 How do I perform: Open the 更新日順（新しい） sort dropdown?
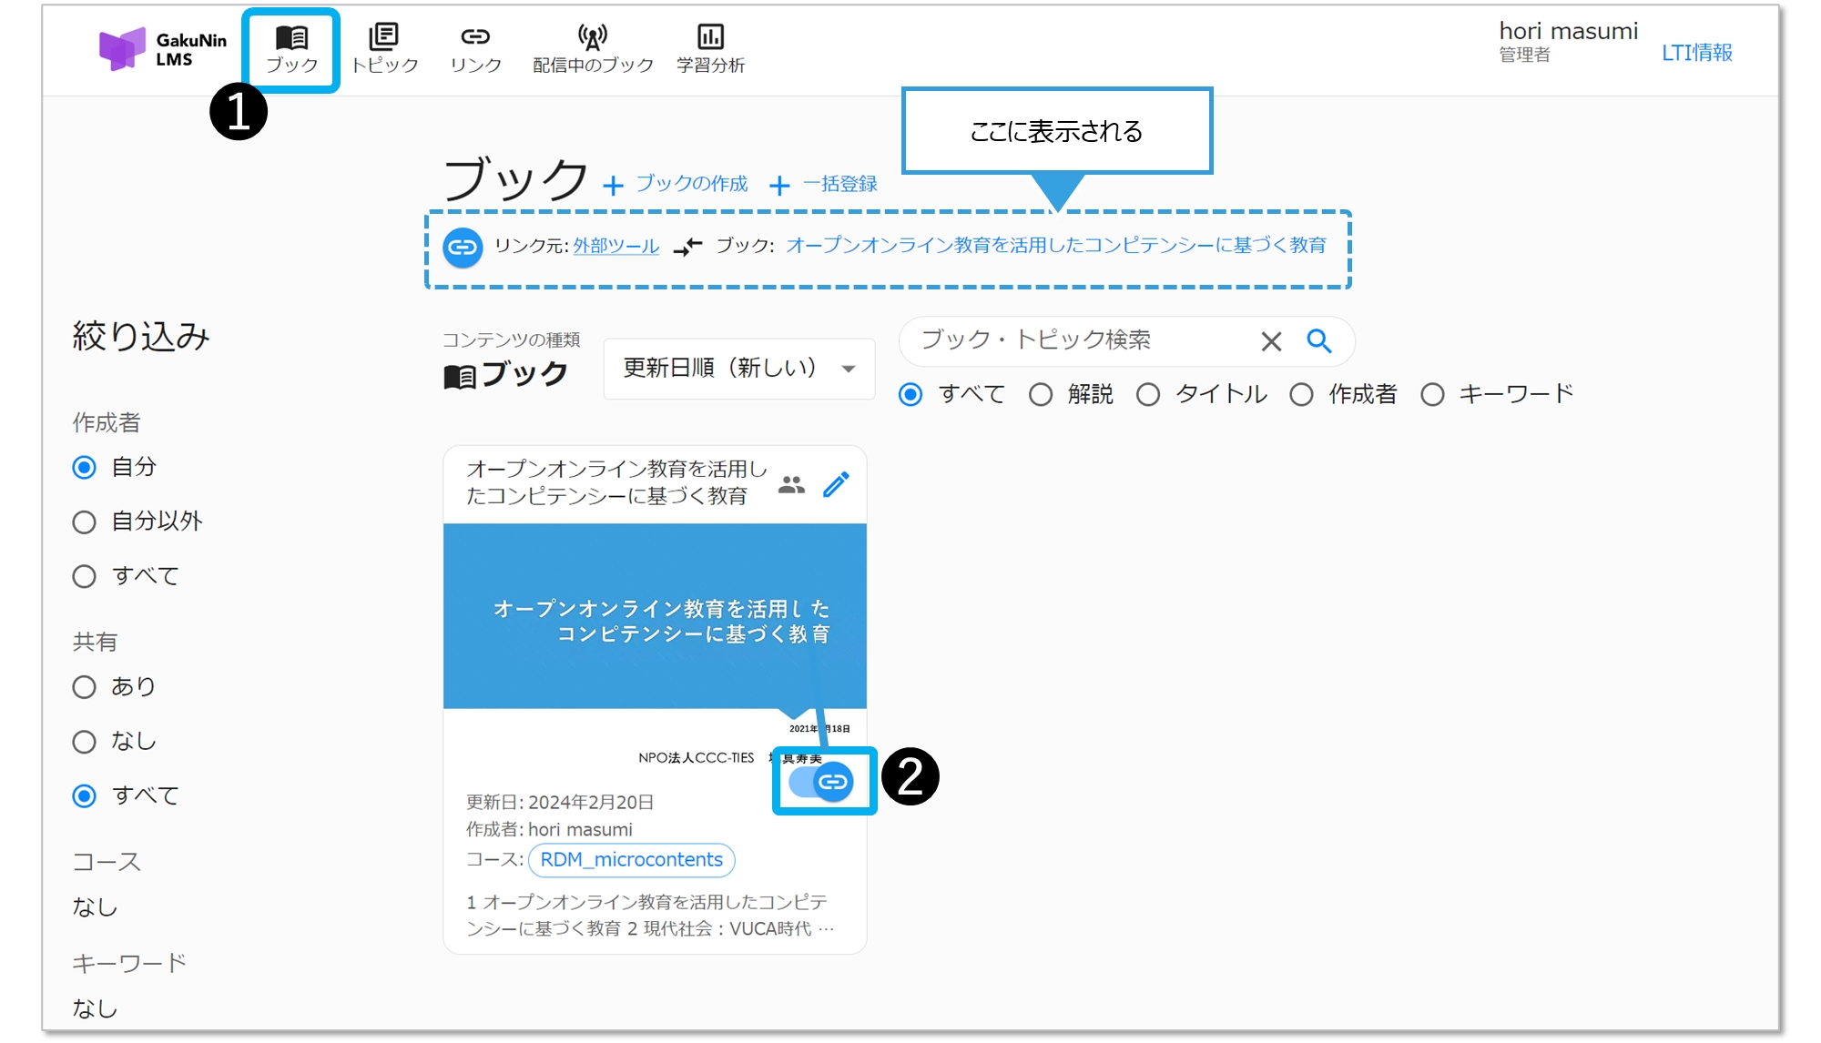(738, 369)
